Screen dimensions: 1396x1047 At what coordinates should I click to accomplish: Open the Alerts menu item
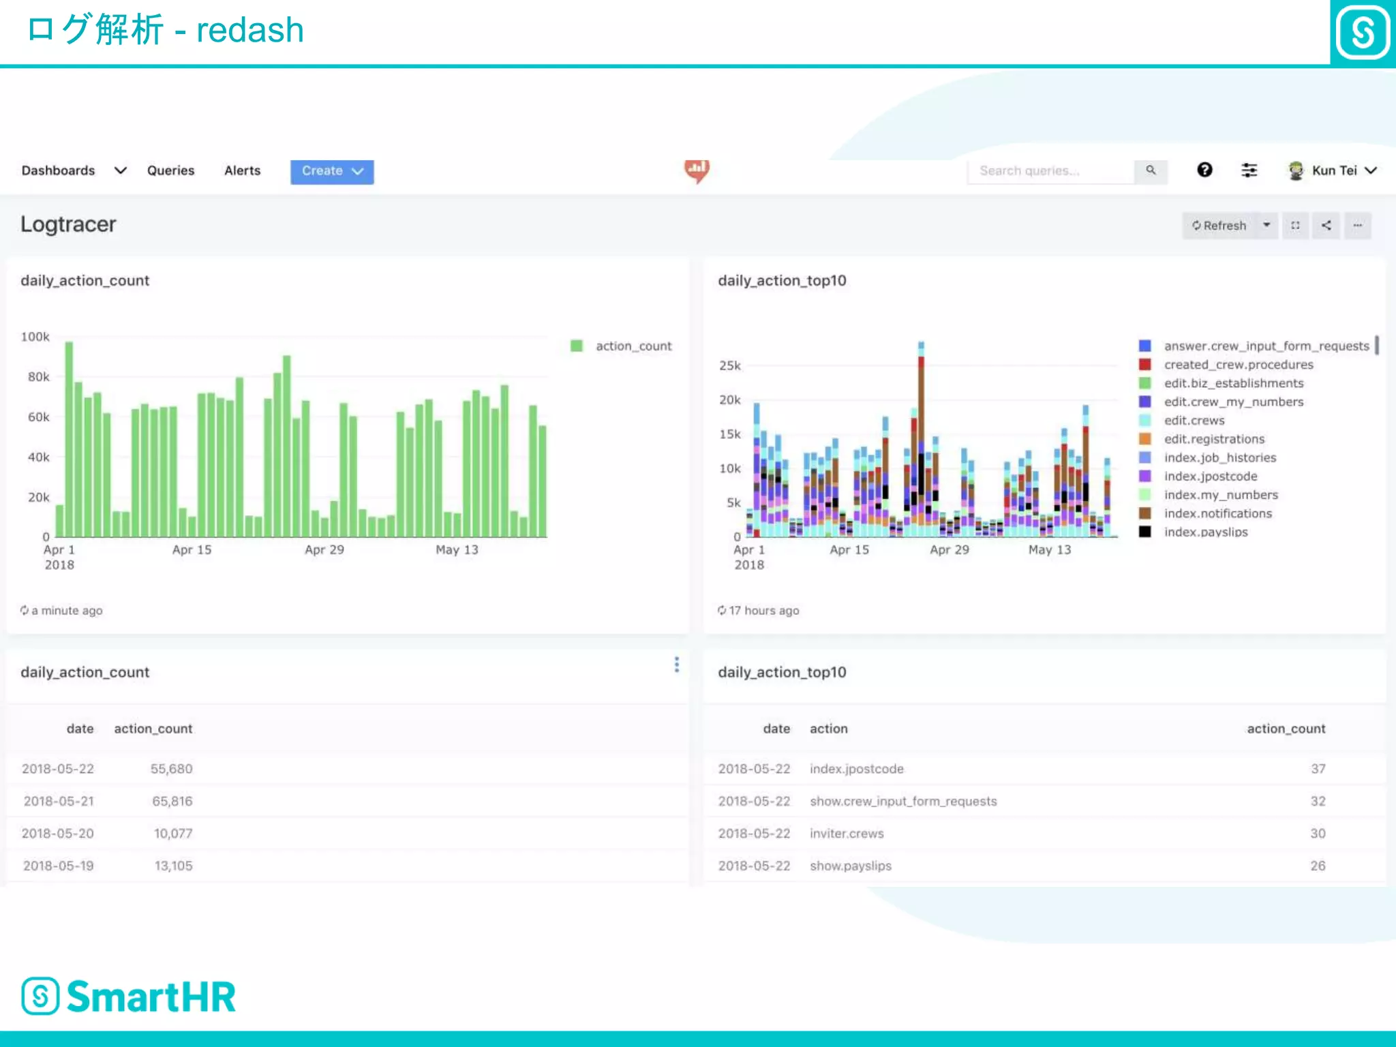click(x=242, y=170)
